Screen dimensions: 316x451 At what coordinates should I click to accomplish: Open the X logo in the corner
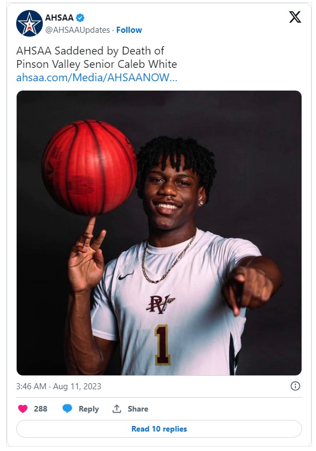[x=295, y=17]
